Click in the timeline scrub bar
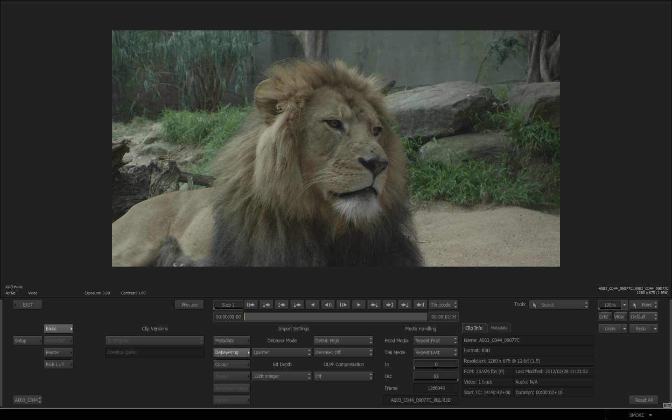The image size is (672, 420). coord(336,317)
